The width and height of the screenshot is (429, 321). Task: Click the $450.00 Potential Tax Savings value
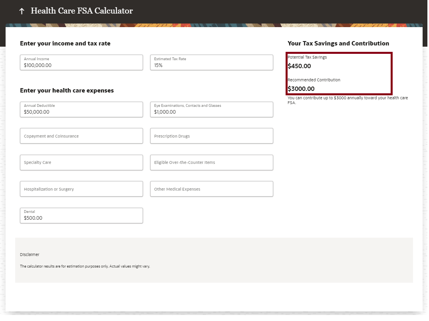pyautogui.click(x=299, y=66)
